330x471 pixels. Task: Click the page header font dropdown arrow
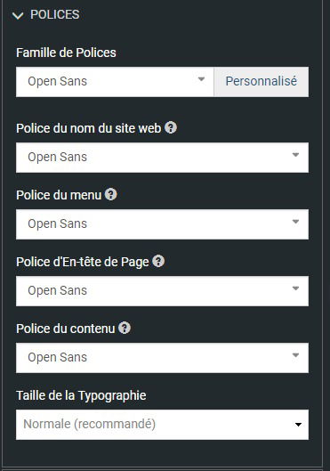pos(295,288)
